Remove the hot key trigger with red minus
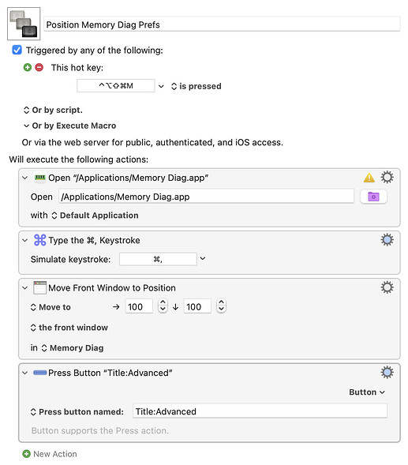Viewport: 408px width, 465px height. pos(39,68)
